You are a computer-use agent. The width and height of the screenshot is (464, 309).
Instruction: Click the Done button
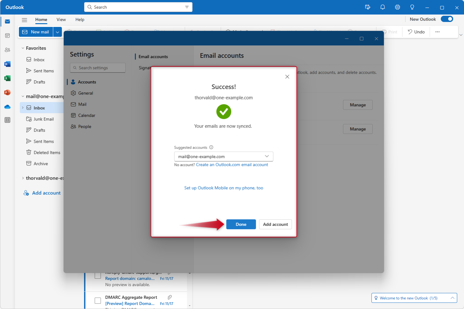click(x=241, y=224)
